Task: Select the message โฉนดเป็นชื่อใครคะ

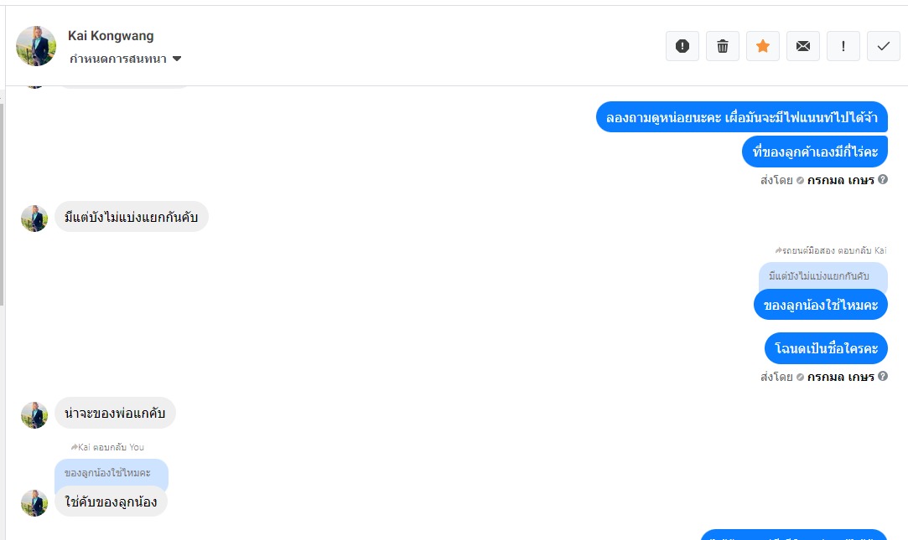Action: coord(826,348)
